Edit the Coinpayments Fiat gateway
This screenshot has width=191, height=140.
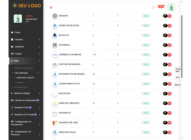pyautogui.click(x=165, y=84)
